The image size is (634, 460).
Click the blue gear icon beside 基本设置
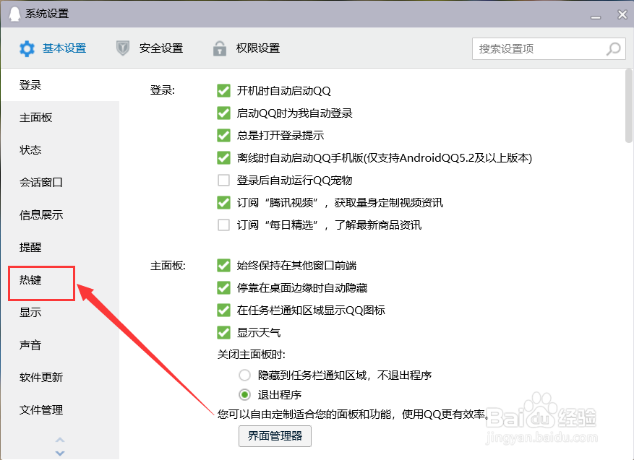[27, 48]
